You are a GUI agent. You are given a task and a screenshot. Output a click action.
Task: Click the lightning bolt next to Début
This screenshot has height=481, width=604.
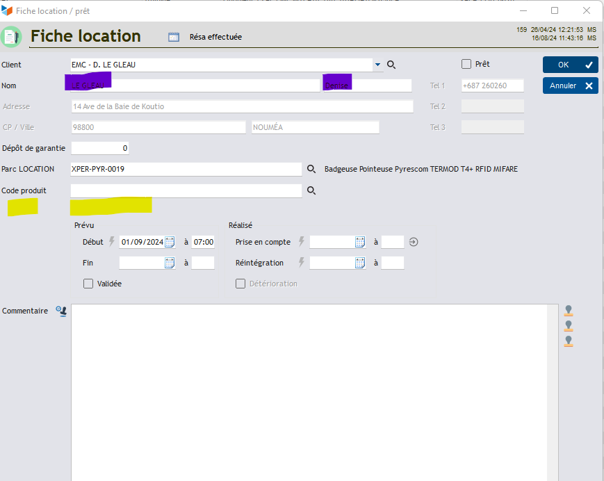pos(111,242)
